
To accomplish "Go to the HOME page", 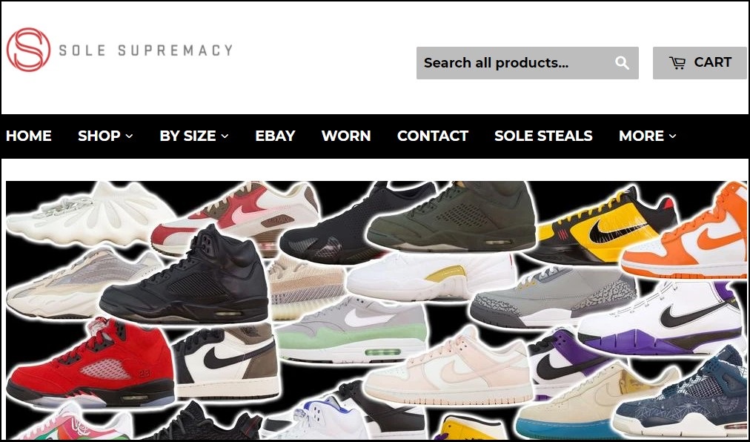I will click(x=29, y=136).
